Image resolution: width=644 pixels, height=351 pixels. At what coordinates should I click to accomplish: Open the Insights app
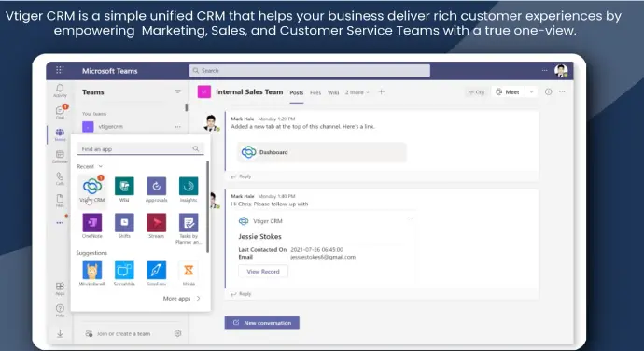point(189,190)
